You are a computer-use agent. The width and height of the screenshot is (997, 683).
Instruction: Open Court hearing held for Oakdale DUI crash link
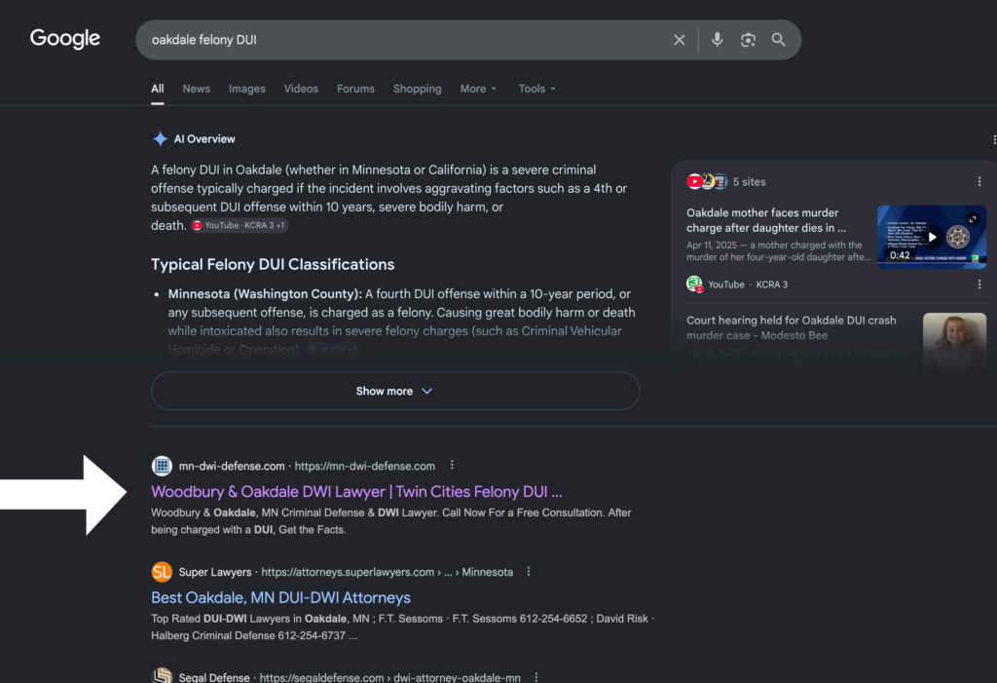pyautogui.click(x=791, y=327)
